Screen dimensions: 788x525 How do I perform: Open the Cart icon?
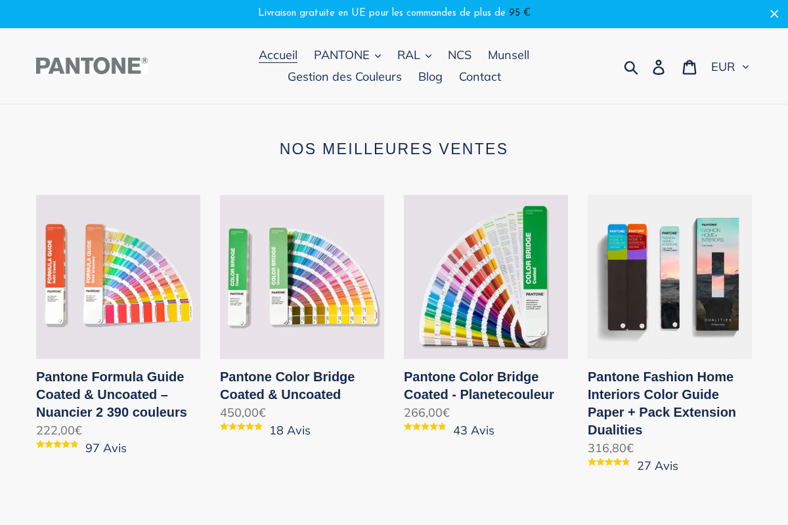click(689, 66)
